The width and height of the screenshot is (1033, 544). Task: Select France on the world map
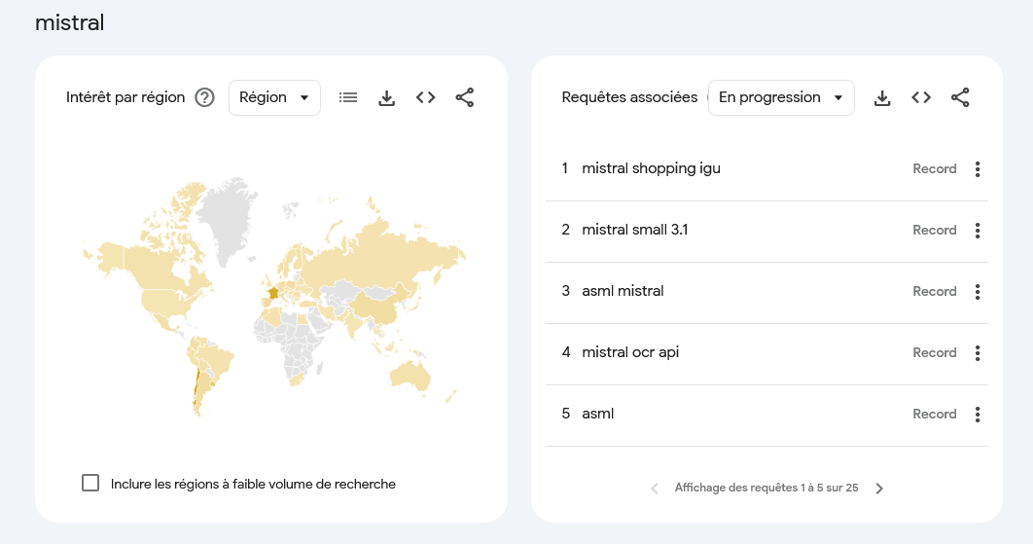[272, 293]
